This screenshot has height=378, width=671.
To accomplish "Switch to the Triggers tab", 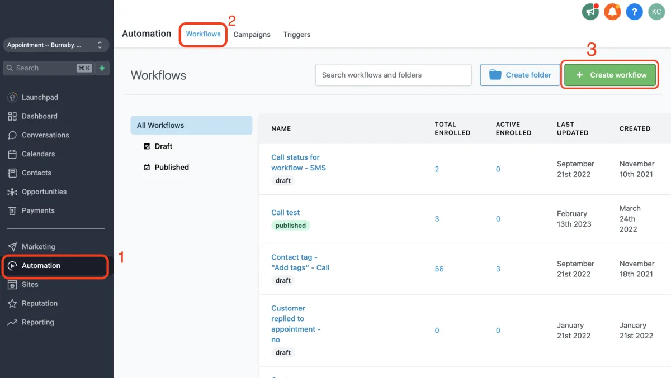I will (296, 35).
